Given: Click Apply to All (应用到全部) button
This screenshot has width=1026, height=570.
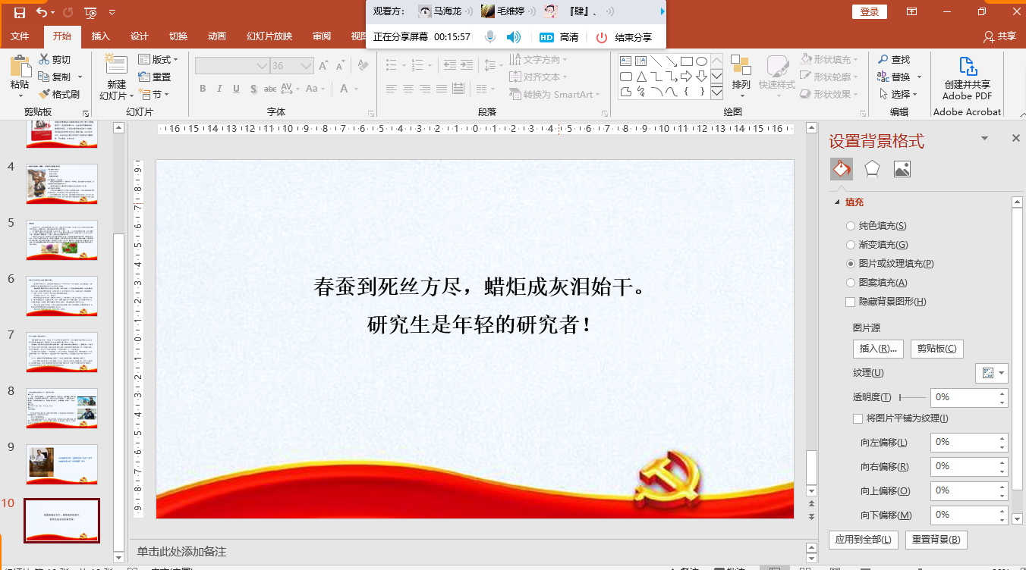Looking at the screenshot, I should (x=864, y=540).
